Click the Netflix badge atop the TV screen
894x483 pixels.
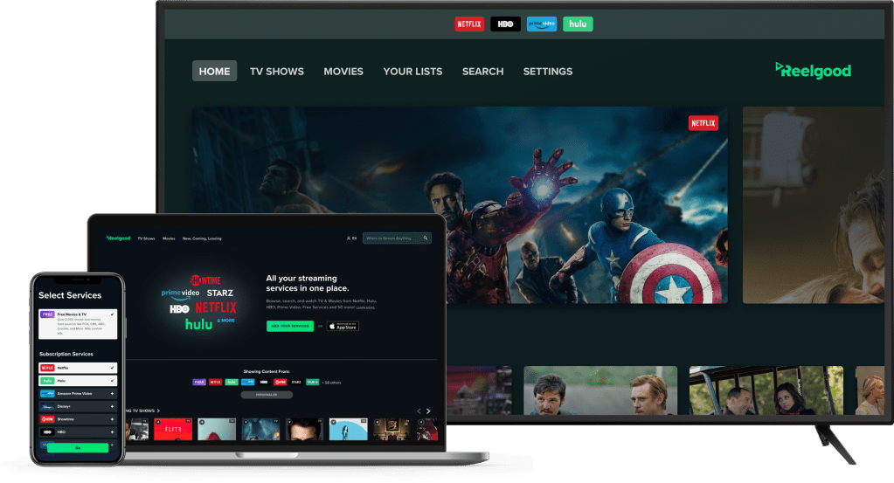[x=469, y=24]
